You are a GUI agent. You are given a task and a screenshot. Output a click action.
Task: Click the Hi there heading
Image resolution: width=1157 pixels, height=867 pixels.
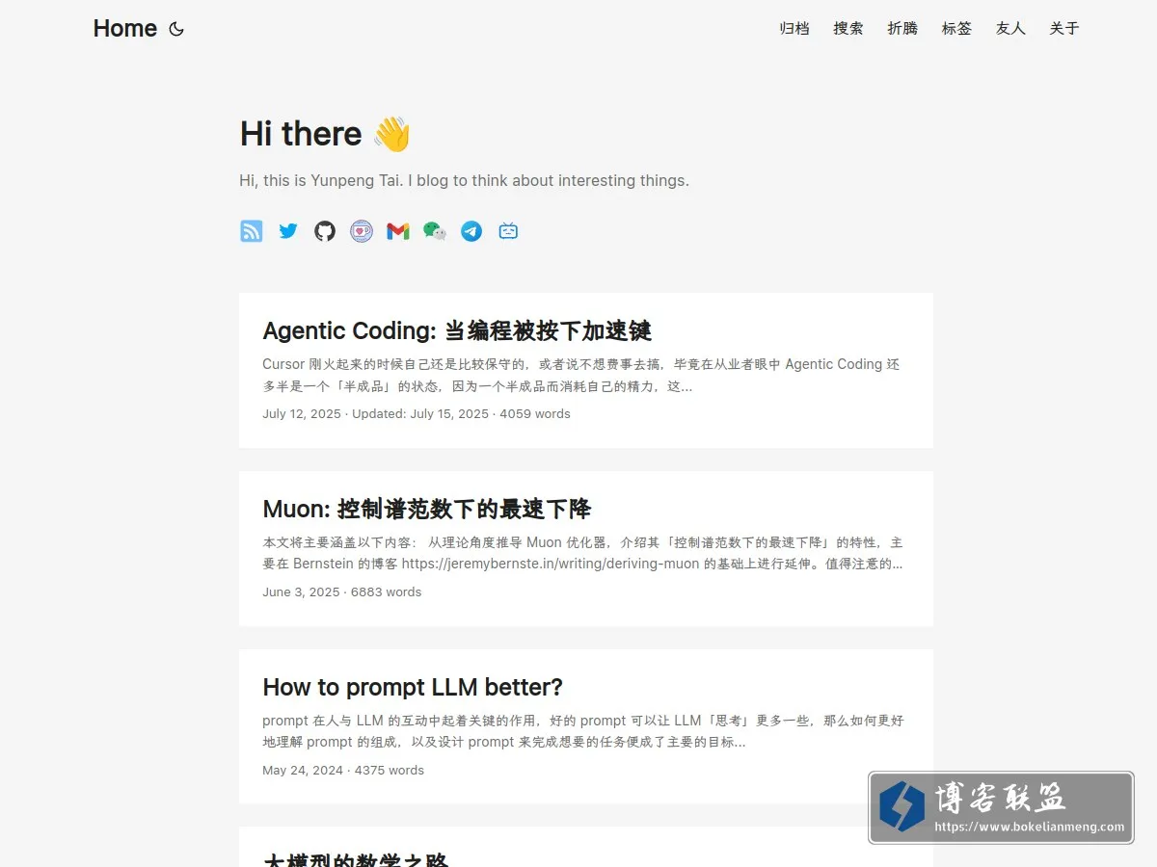[325, 134]
